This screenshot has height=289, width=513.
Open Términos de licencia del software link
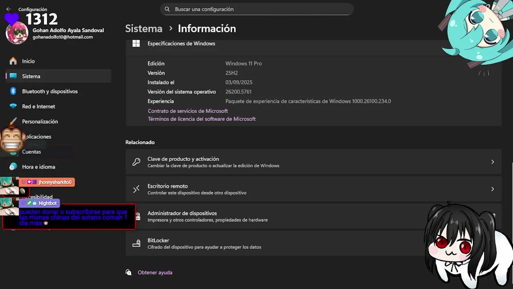point(202,119)
